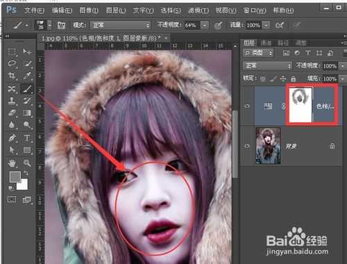Change the screen mode
This screenshot has height=264, width=347.
(26, 199)
